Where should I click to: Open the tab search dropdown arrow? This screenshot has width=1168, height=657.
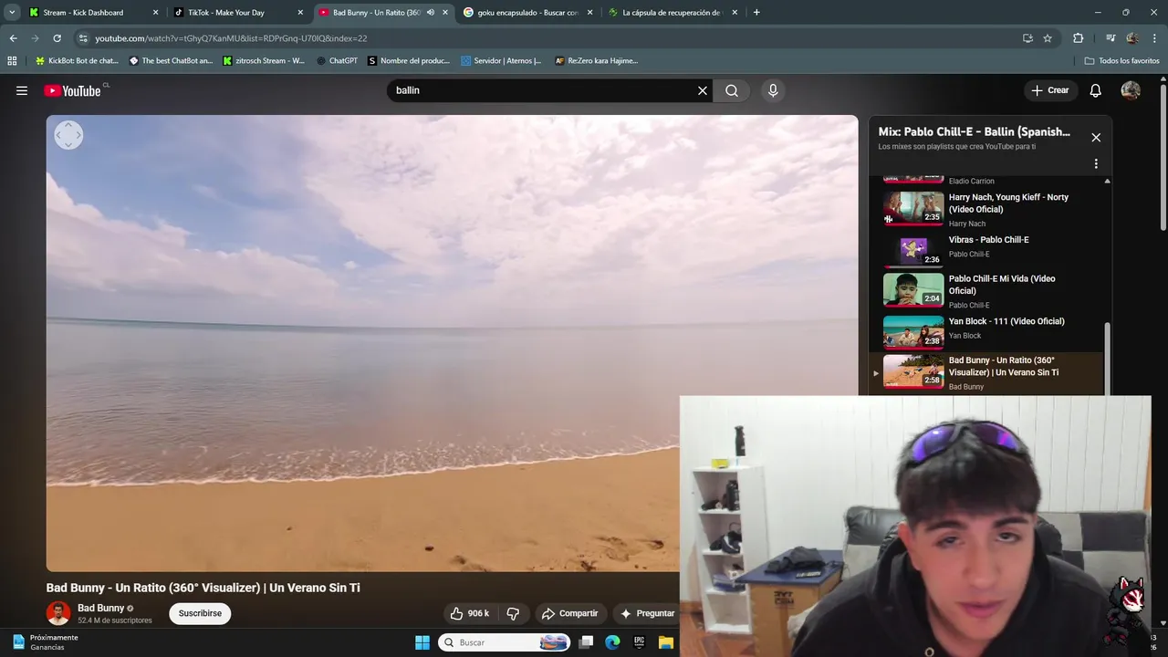tap(12, 13)
